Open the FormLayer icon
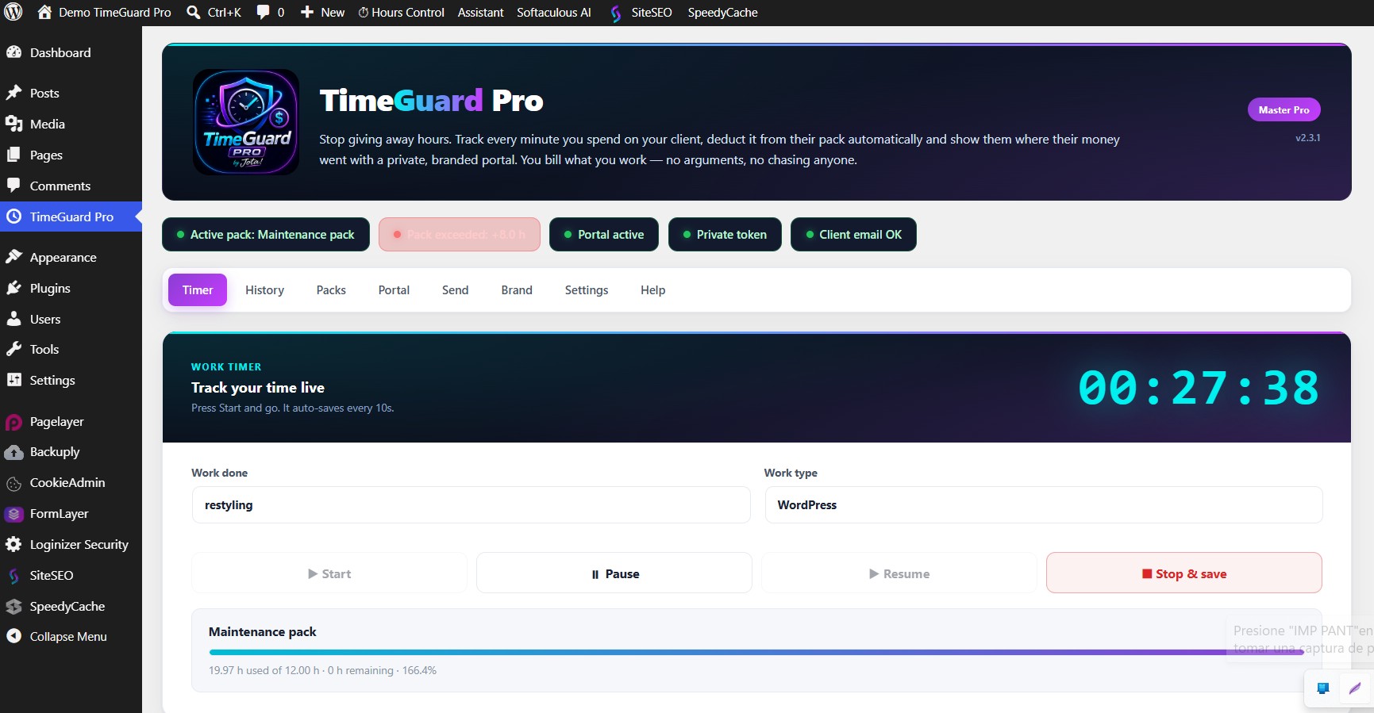 click(x=13, y=514)
